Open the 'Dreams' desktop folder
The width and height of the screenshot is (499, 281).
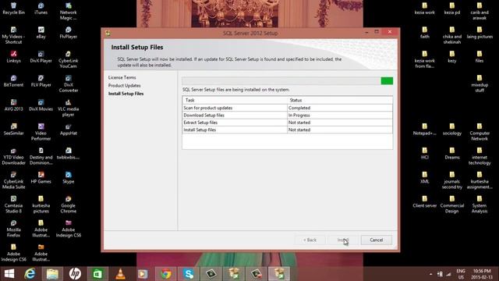point(452,153)
